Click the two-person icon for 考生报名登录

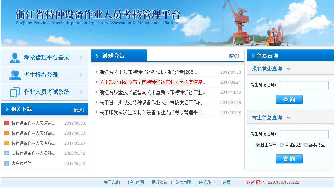pyautogui.click(x=15, y=75)
